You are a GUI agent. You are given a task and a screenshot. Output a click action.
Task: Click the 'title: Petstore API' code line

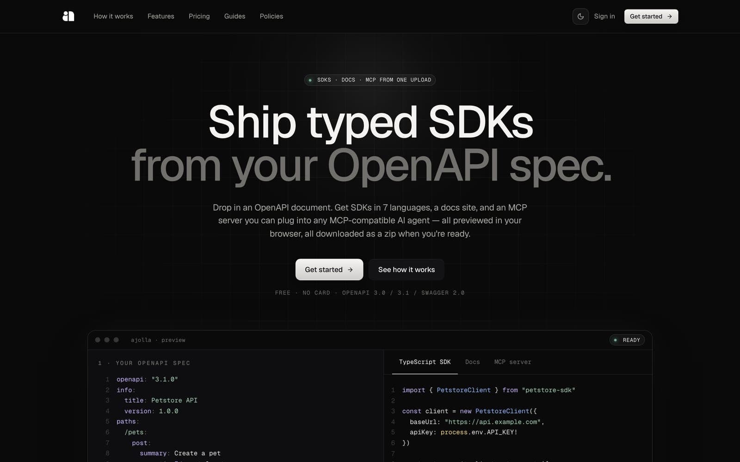pos(161,401)
